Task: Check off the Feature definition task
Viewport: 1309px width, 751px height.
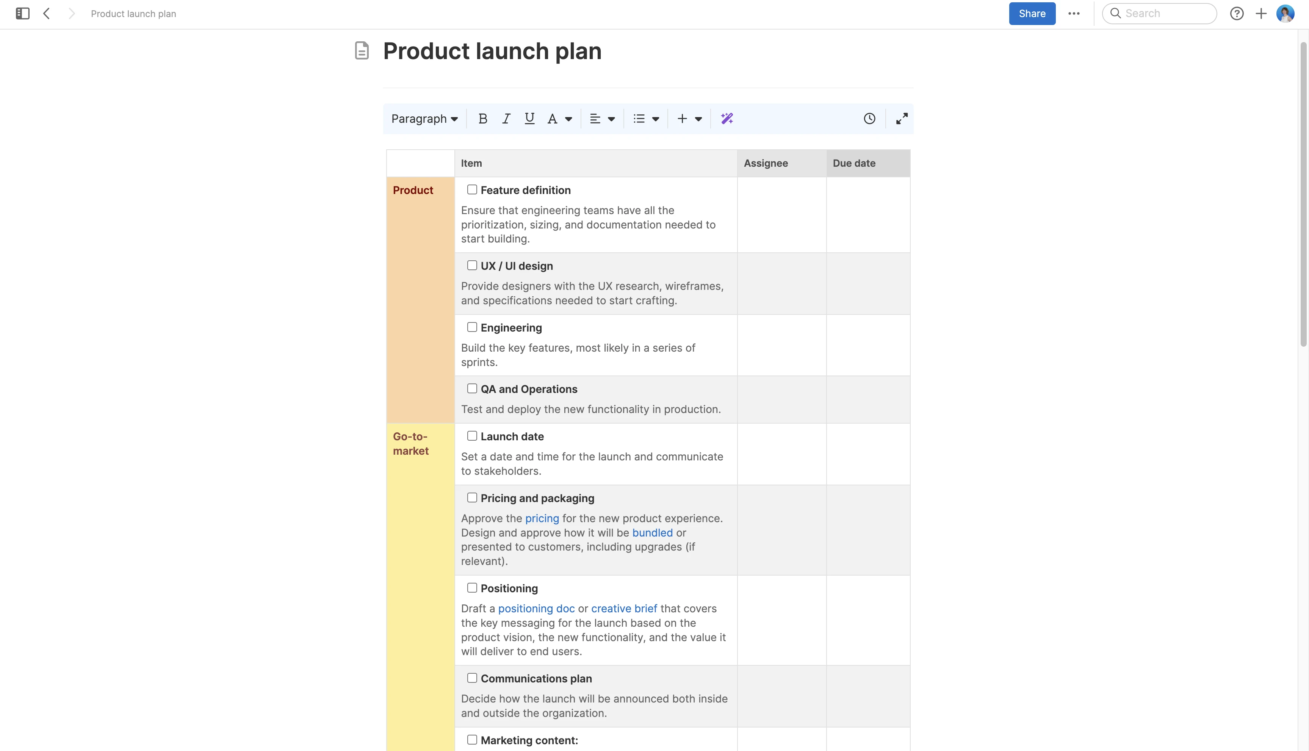Action: click(472, 189)
